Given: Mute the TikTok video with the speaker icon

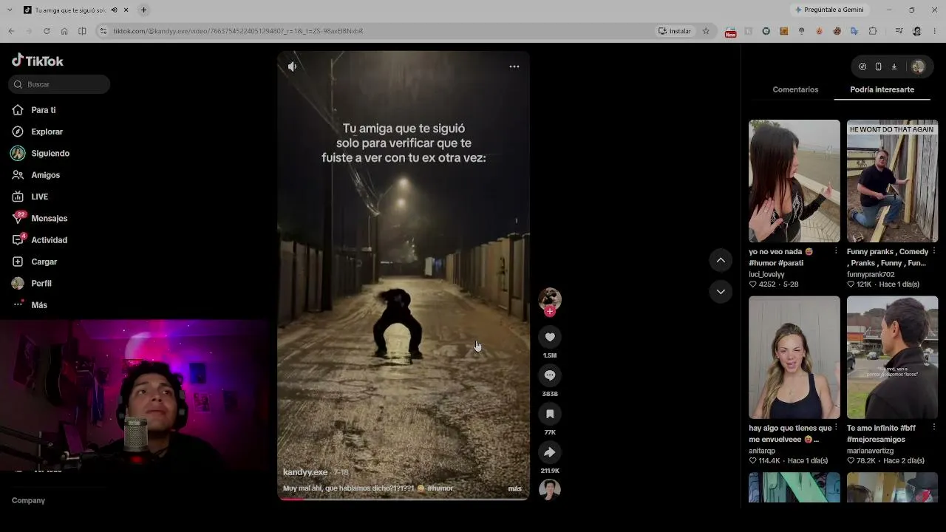Looking at the screenshot, I should pos(292,66).
